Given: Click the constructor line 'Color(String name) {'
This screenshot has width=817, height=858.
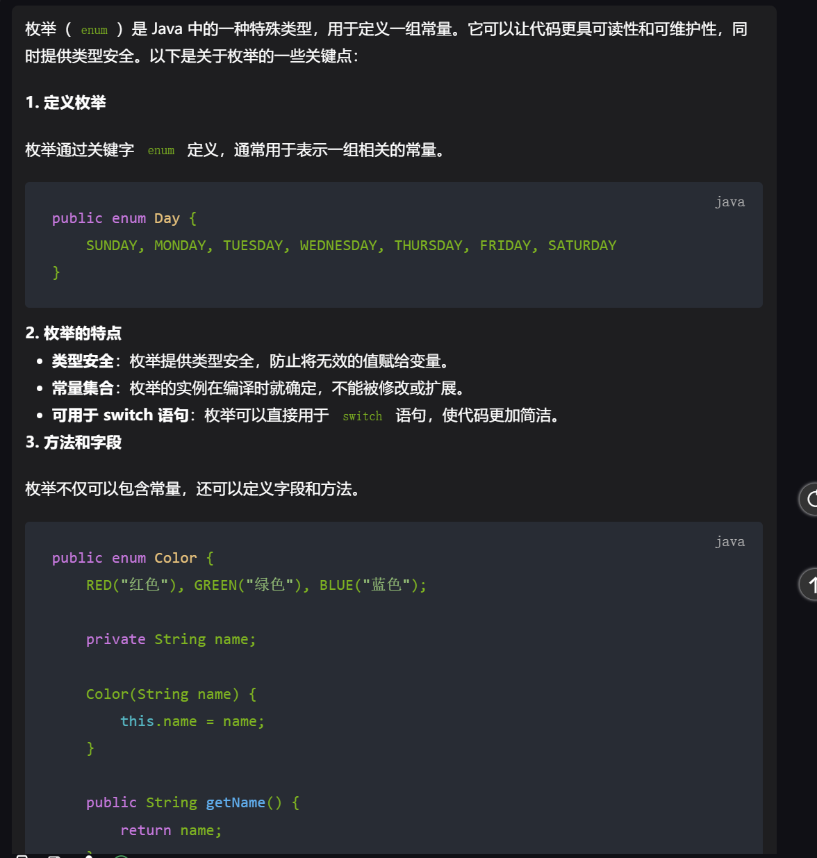Looking at the screenshot, I should (171, 694).
